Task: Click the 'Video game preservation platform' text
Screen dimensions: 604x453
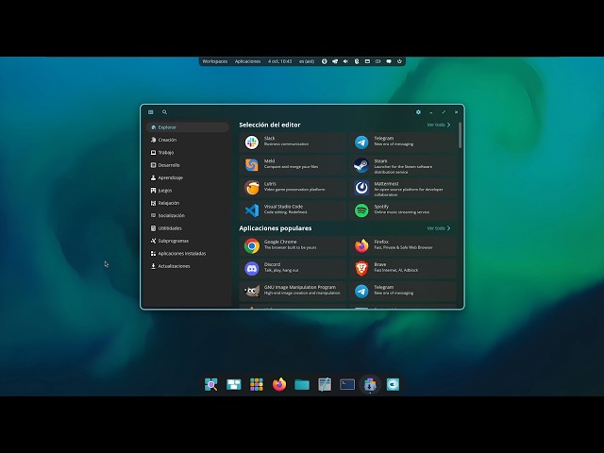Action: coord(294,190)
